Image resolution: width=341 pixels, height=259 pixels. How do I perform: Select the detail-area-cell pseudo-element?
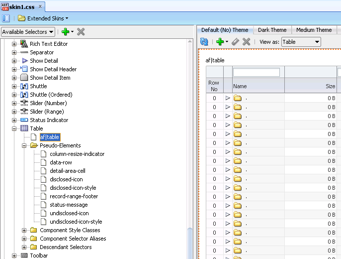click(68, 171)
